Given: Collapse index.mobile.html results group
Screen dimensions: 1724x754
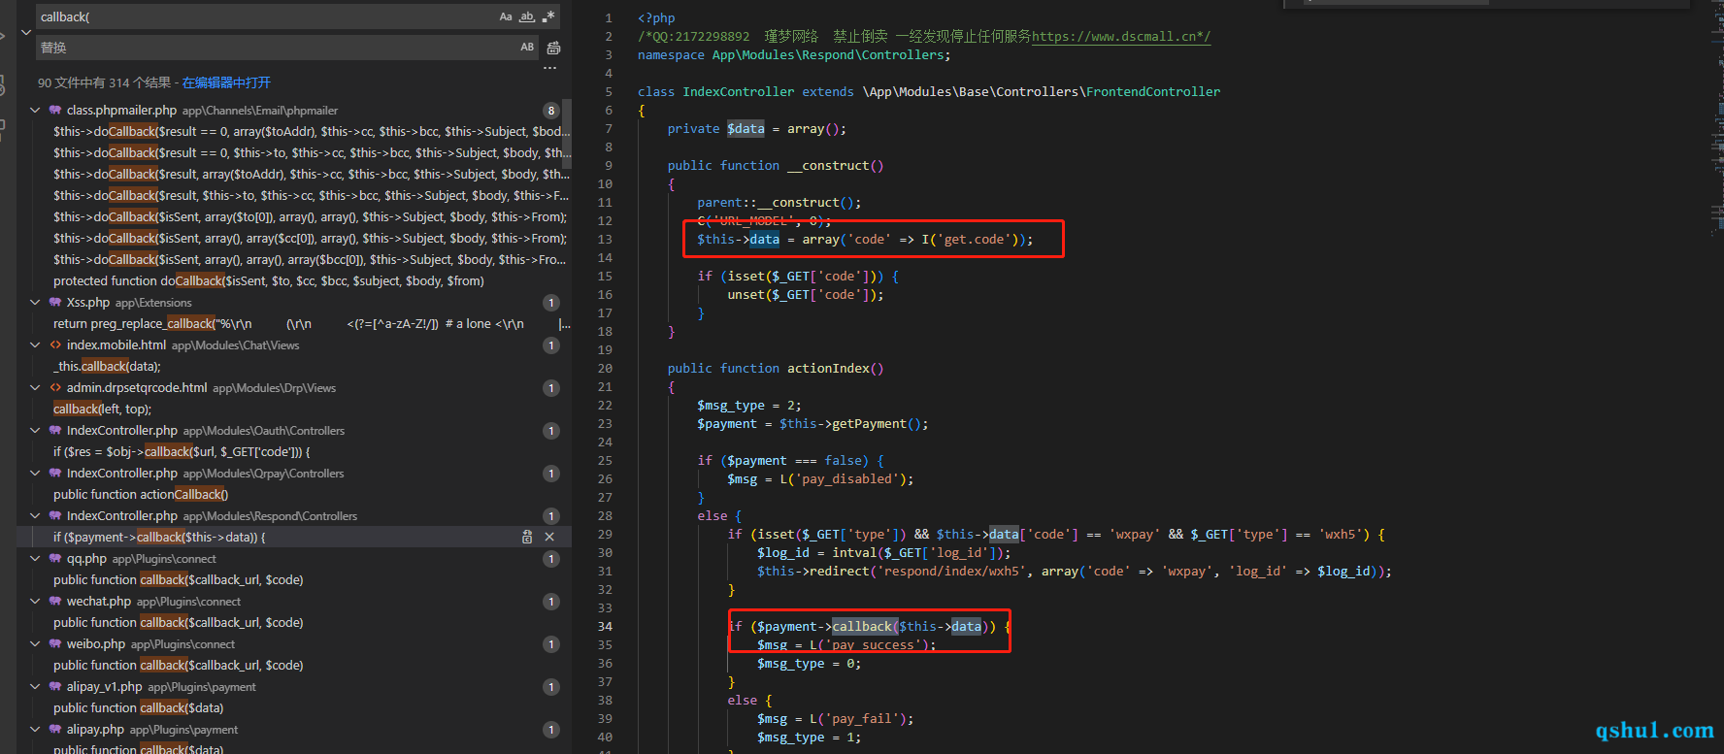Looking at the screenshot, I should (x=35, y=345).
